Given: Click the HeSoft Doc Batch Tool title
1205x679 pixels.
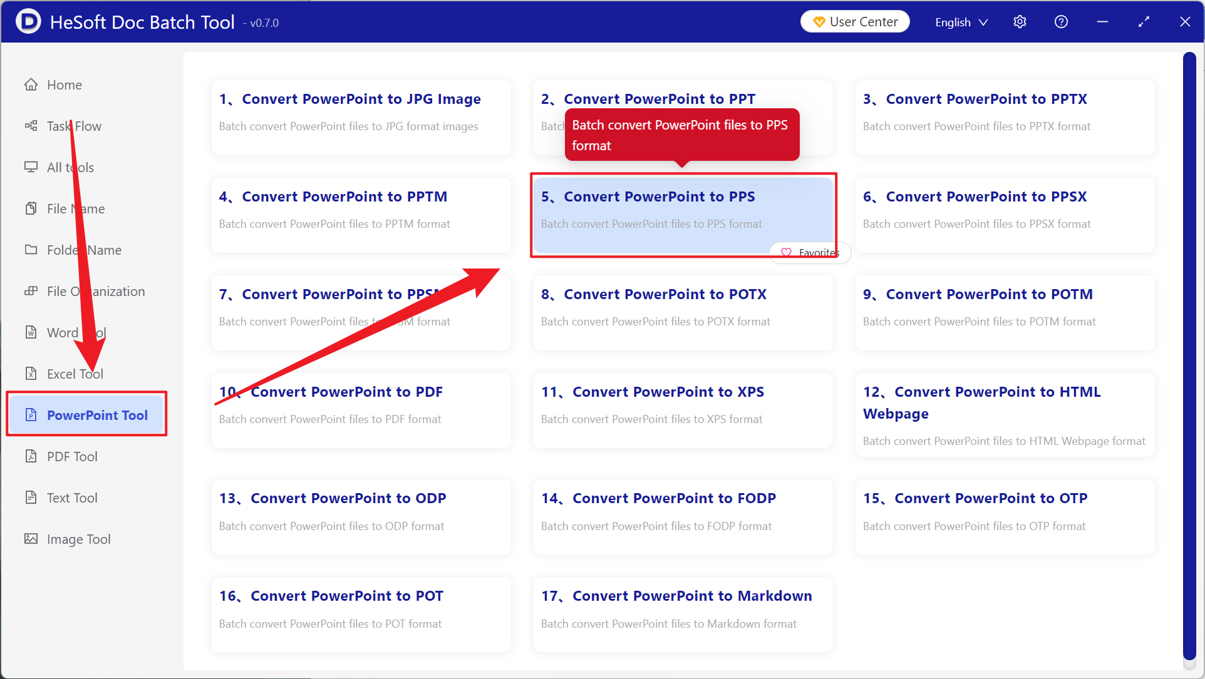Looking at the screenshot, I should coord(142,22).
